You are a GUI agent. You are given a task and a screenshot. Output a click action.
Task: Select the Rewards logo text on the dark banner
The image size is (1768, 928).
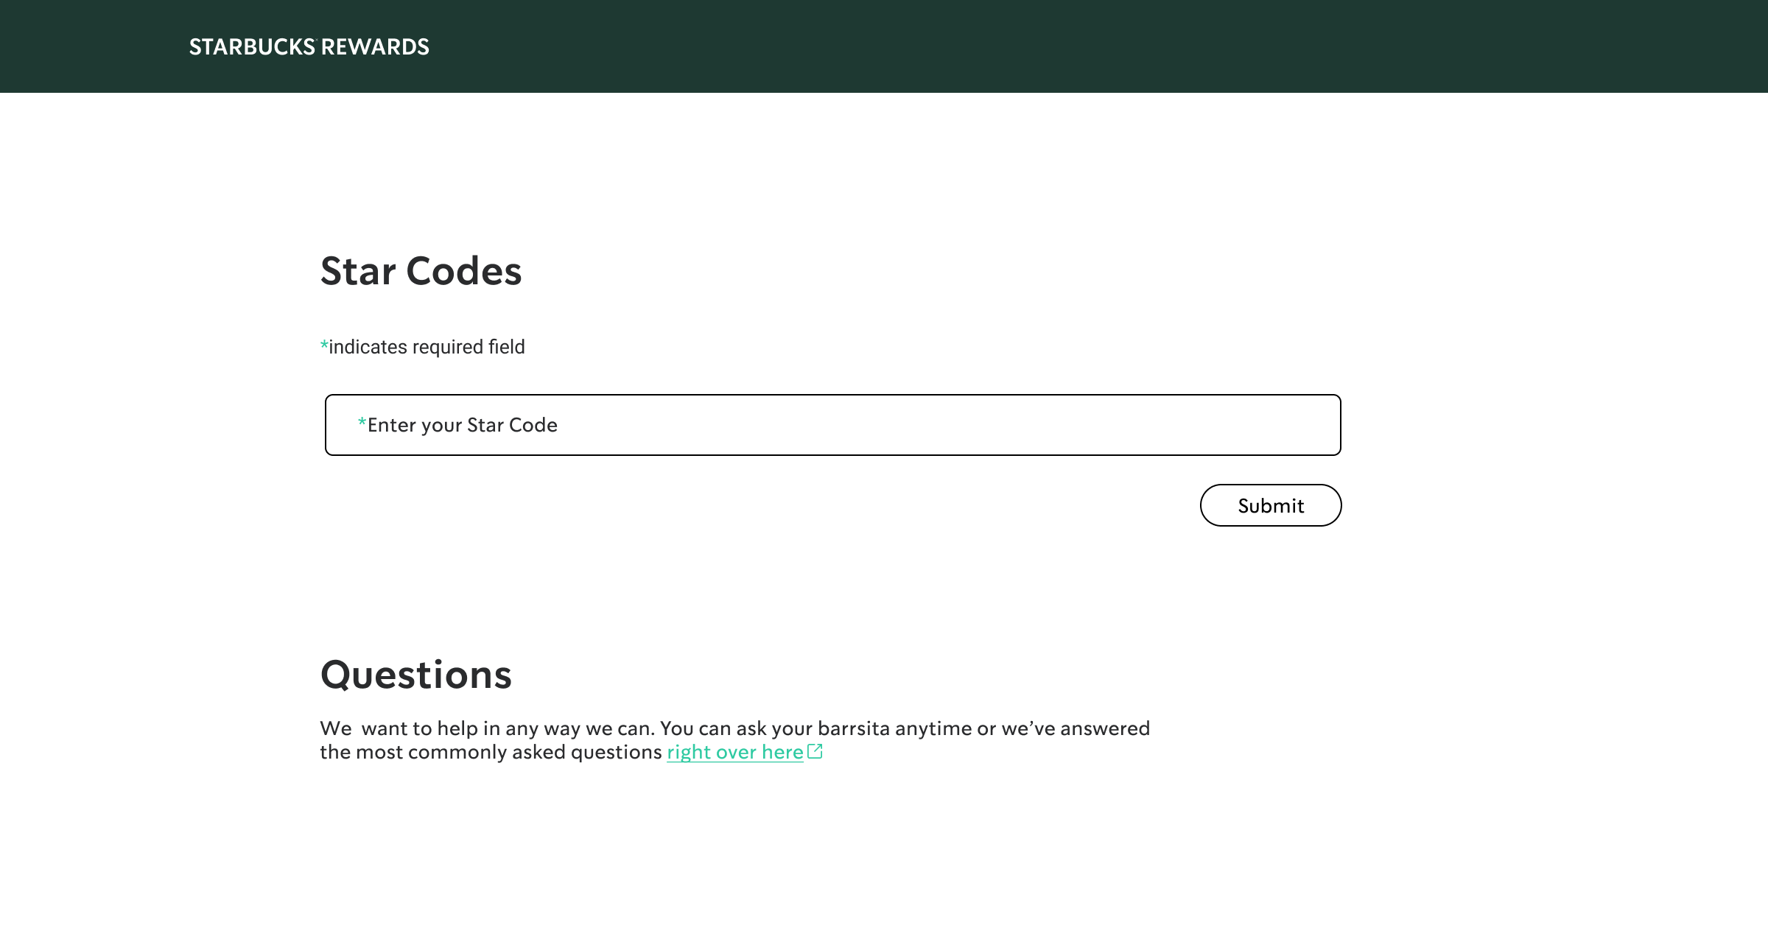[309, 46]
